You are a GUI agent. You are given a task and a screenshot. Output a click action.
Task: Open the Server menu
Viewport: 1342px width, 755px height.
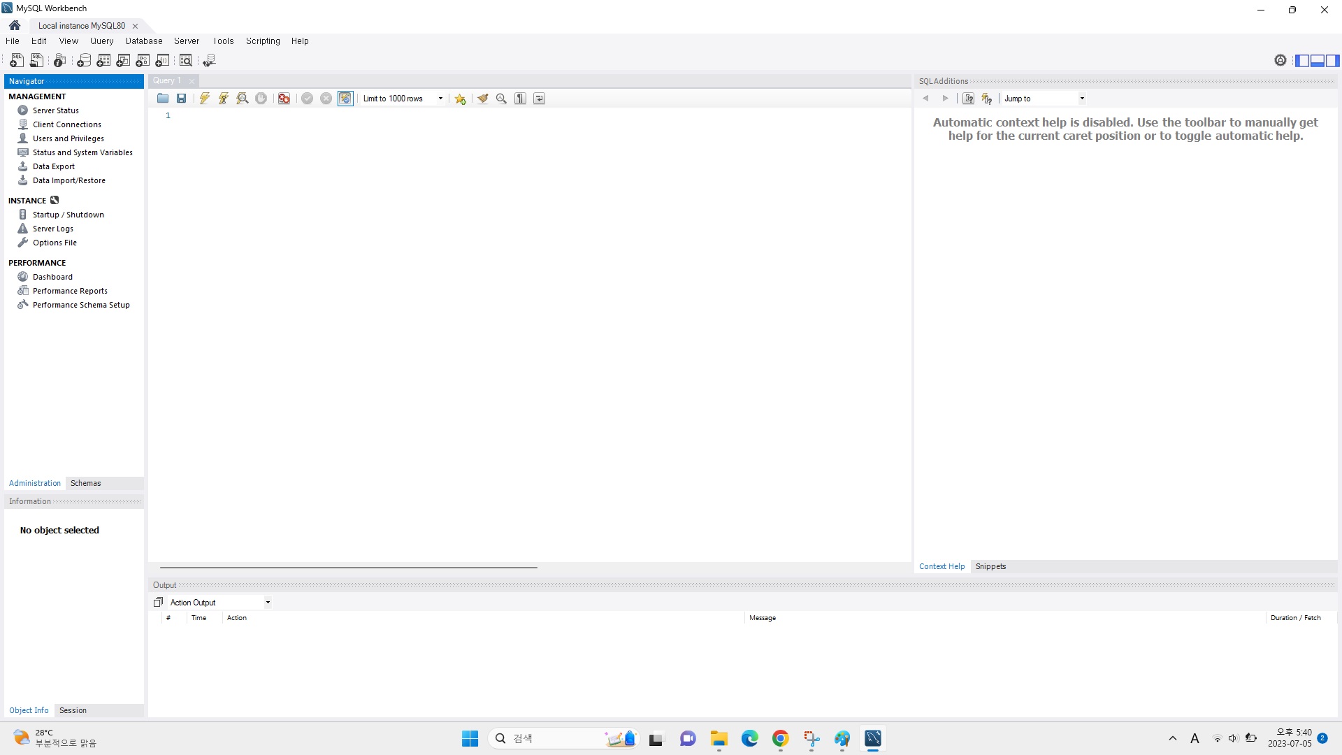coord(187,41)
